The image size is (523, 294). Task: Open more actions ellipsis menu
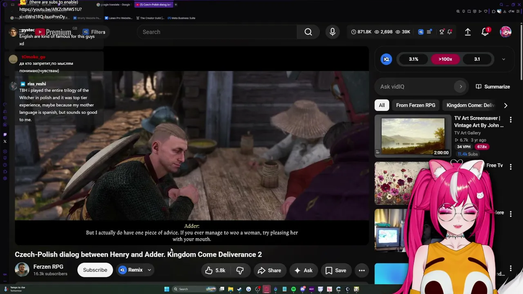pyautogui.click(x=362, y=270)
